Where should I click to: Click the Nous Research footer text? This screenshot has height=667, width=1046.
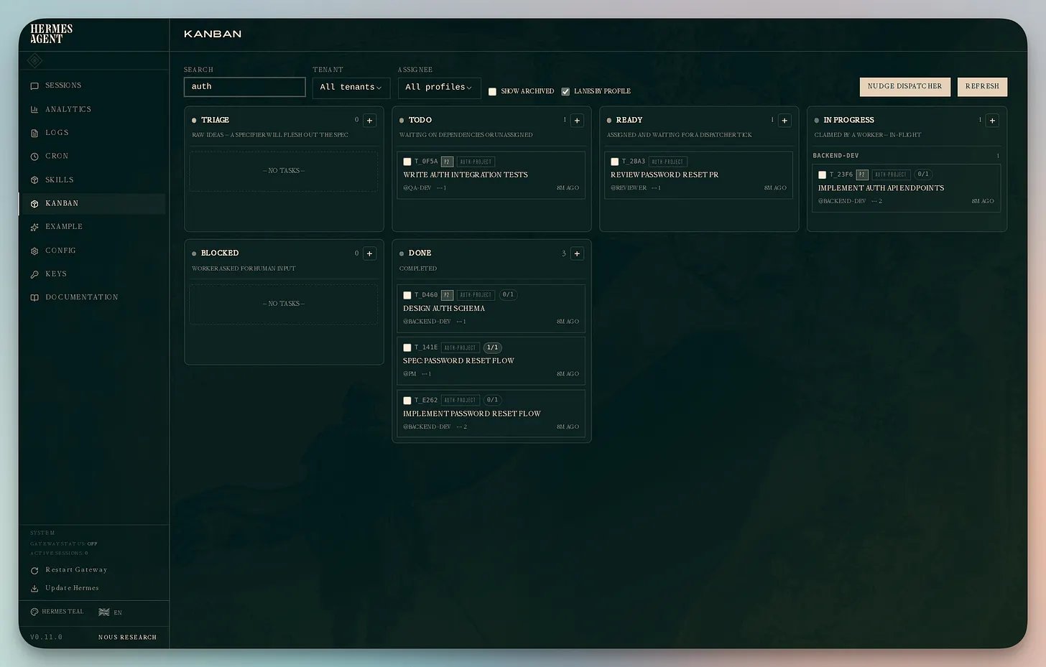point(127,638)
